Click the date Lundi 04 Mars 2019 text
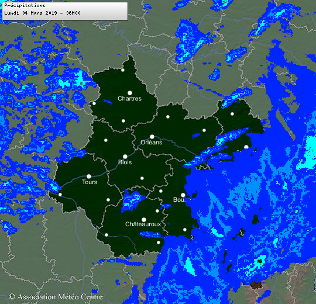The height and width of the screenshot is (304, 316). click(x=31, y=13)
